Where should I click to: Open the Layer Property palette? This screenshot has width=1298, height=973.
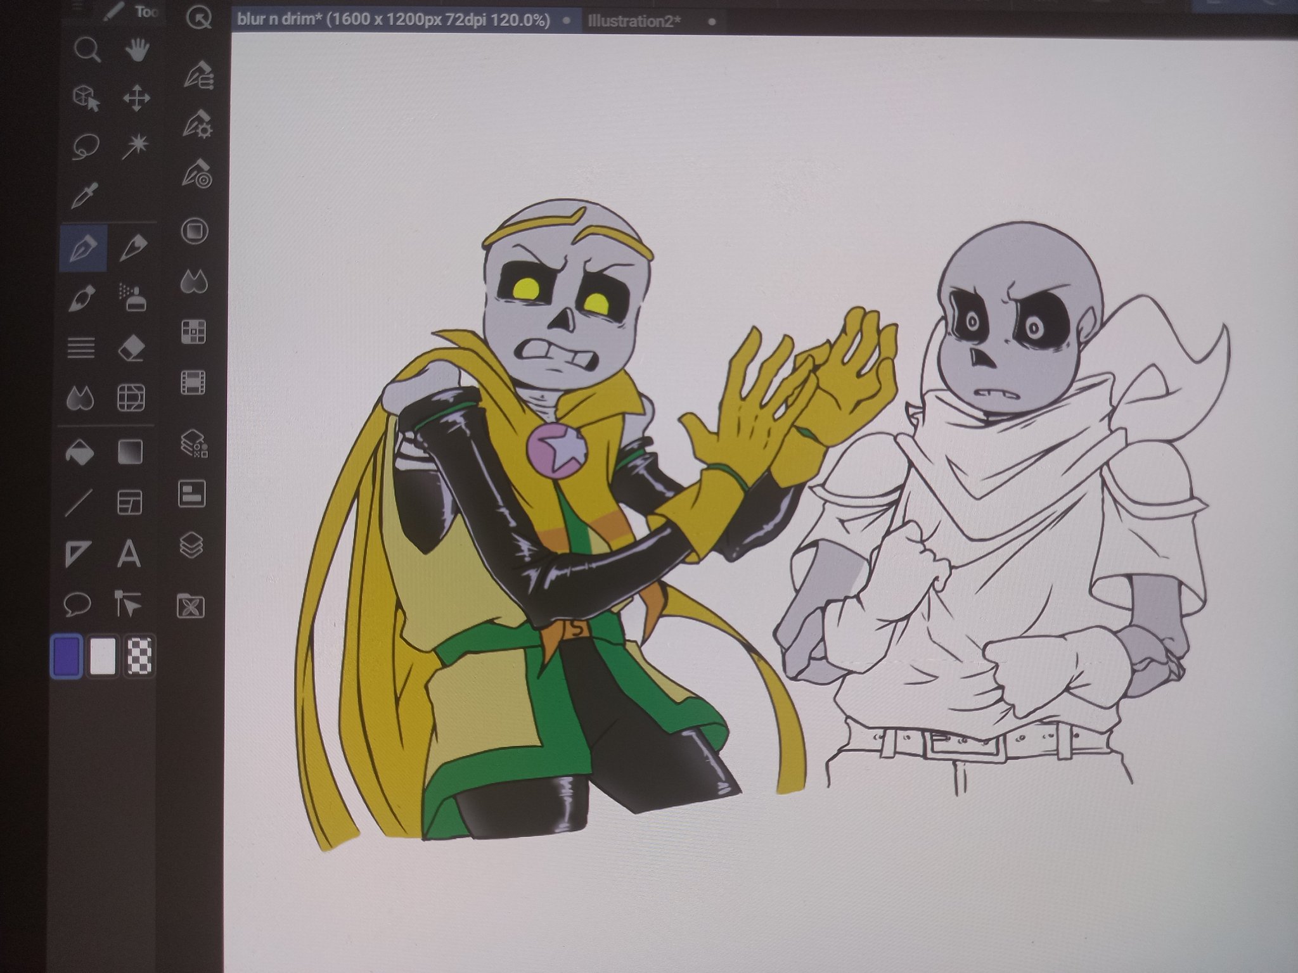[x=194, y=443]
